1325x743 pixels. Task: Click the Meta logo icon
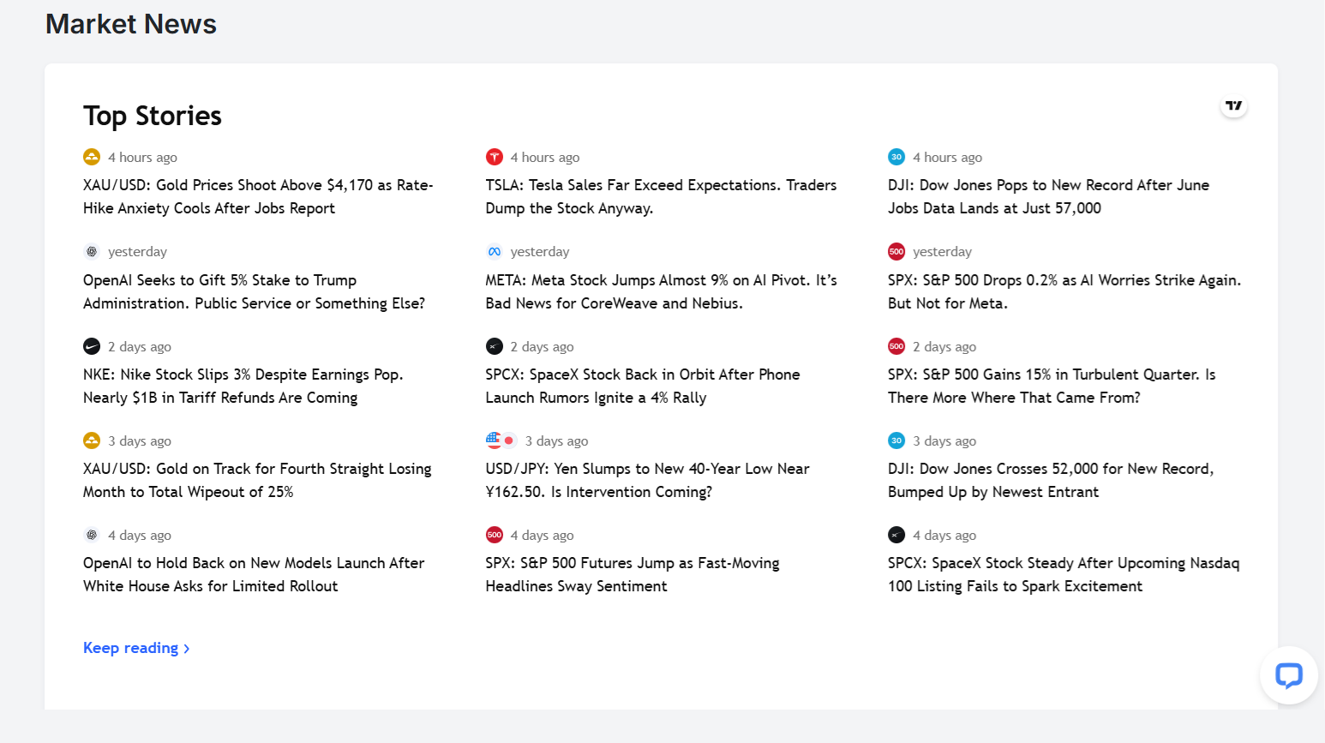[495, 251]
